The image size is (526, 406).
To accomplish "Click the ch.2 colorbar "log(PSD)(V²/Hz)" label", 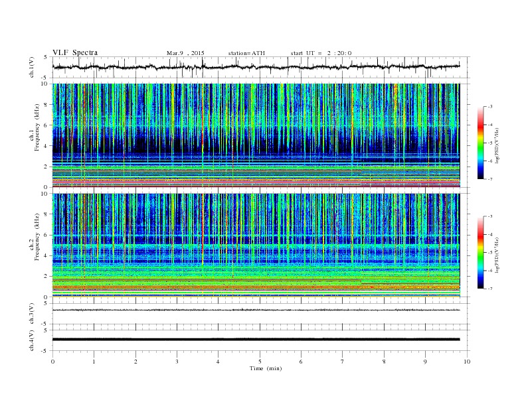I will click(x=497, y=255).
